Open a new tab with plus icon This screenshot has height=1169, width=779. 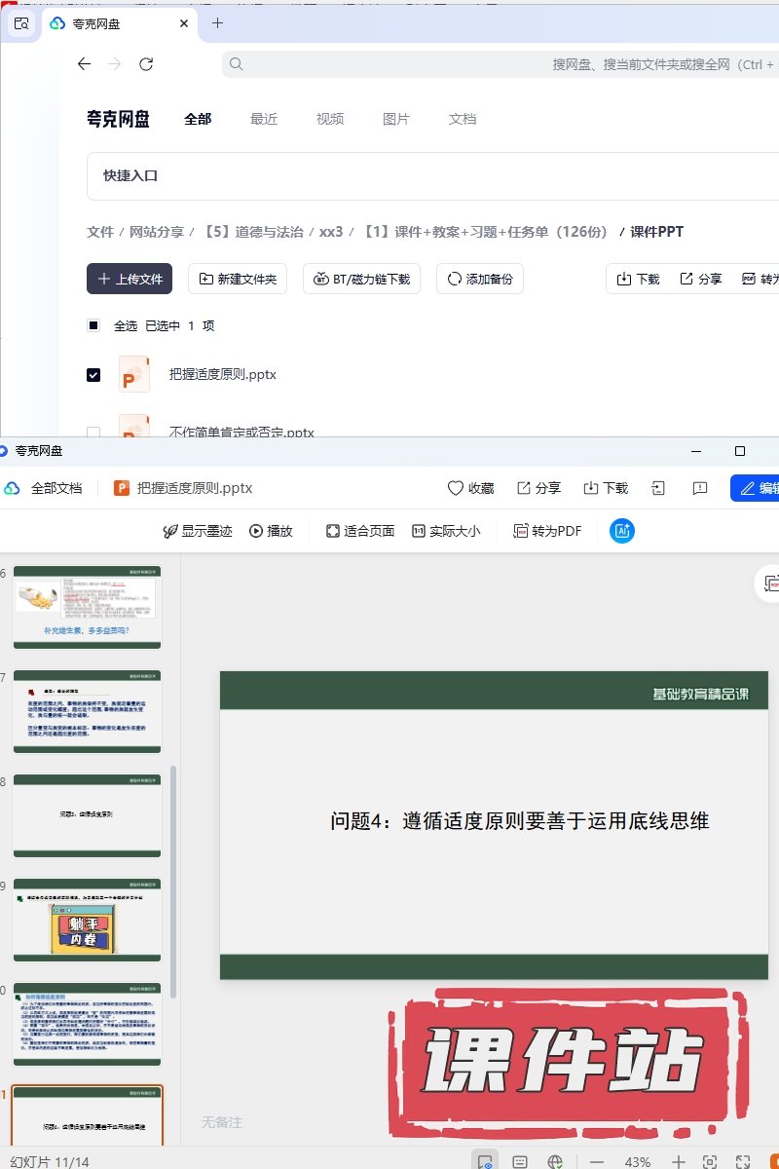pos(217,23)
